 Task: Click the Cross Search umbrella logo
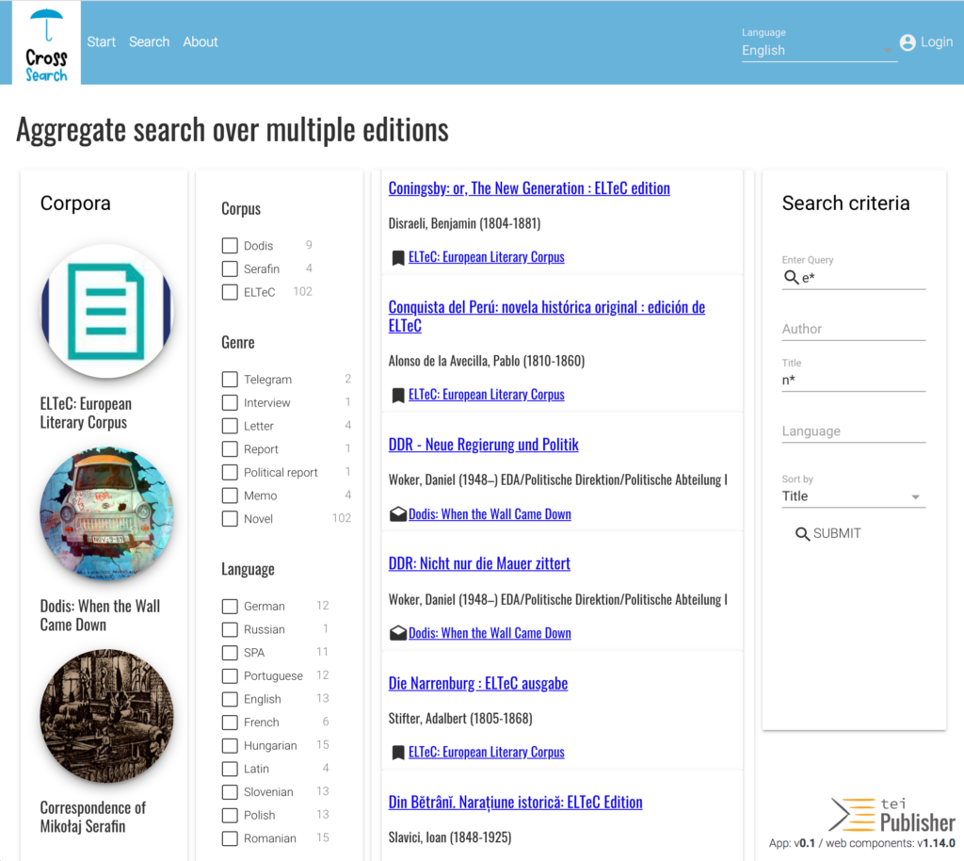coord(46,43)
